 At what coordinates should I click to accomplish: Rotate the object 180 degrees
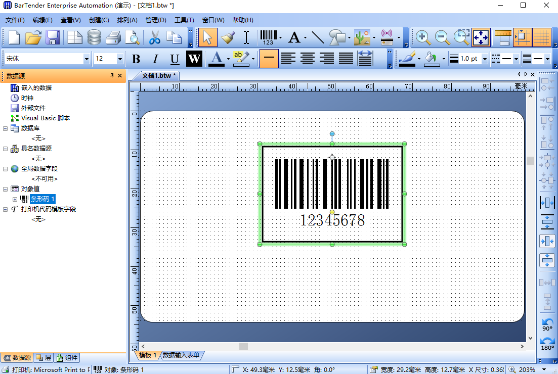coord(547,344)
